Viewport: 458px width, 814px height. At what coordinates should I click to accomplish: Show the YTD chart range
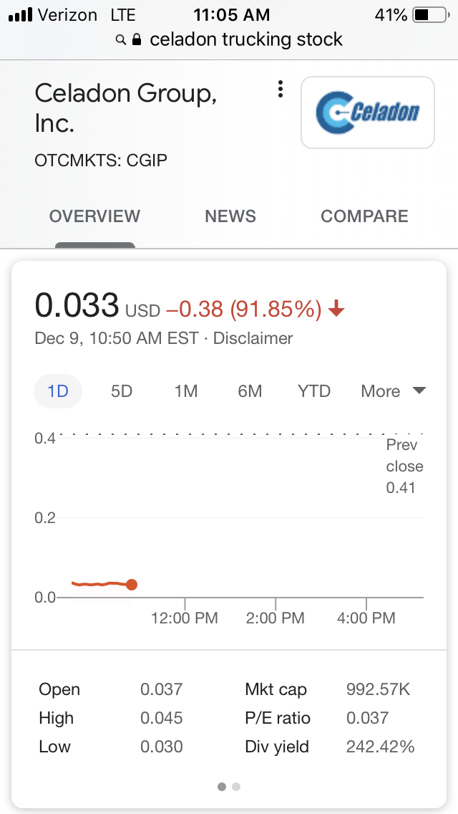tap(314, 391)
